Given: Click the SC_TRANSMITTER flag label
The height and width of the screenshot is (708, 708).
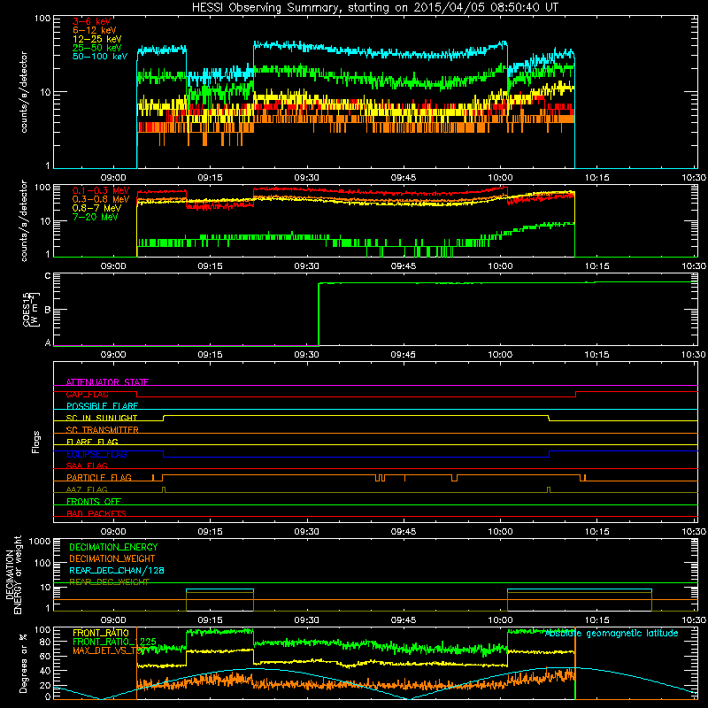Looking at the screenshot, I should pyautogui.click(x=103, y=430).
